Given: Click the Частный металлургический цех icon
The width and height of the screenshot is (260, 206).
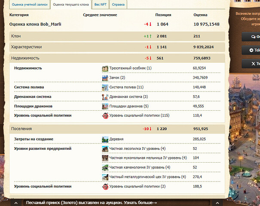Looking at the screenshot, I should click(x=105, y=177).
